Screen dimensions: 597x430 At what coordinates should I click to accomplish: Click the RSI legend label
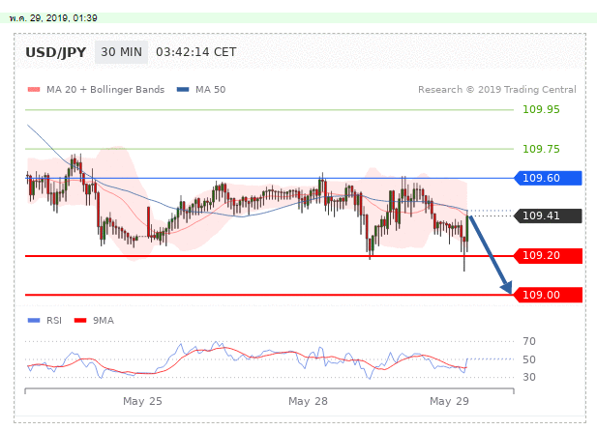[x=54, y=321]
